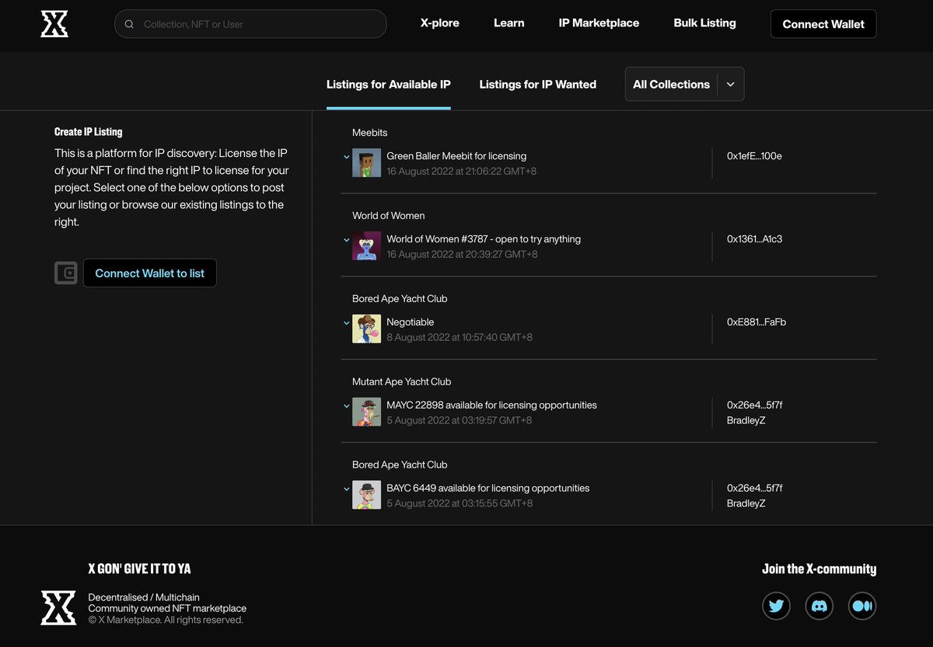Click wallet address 0x1efE...100e

pos(754,156)
